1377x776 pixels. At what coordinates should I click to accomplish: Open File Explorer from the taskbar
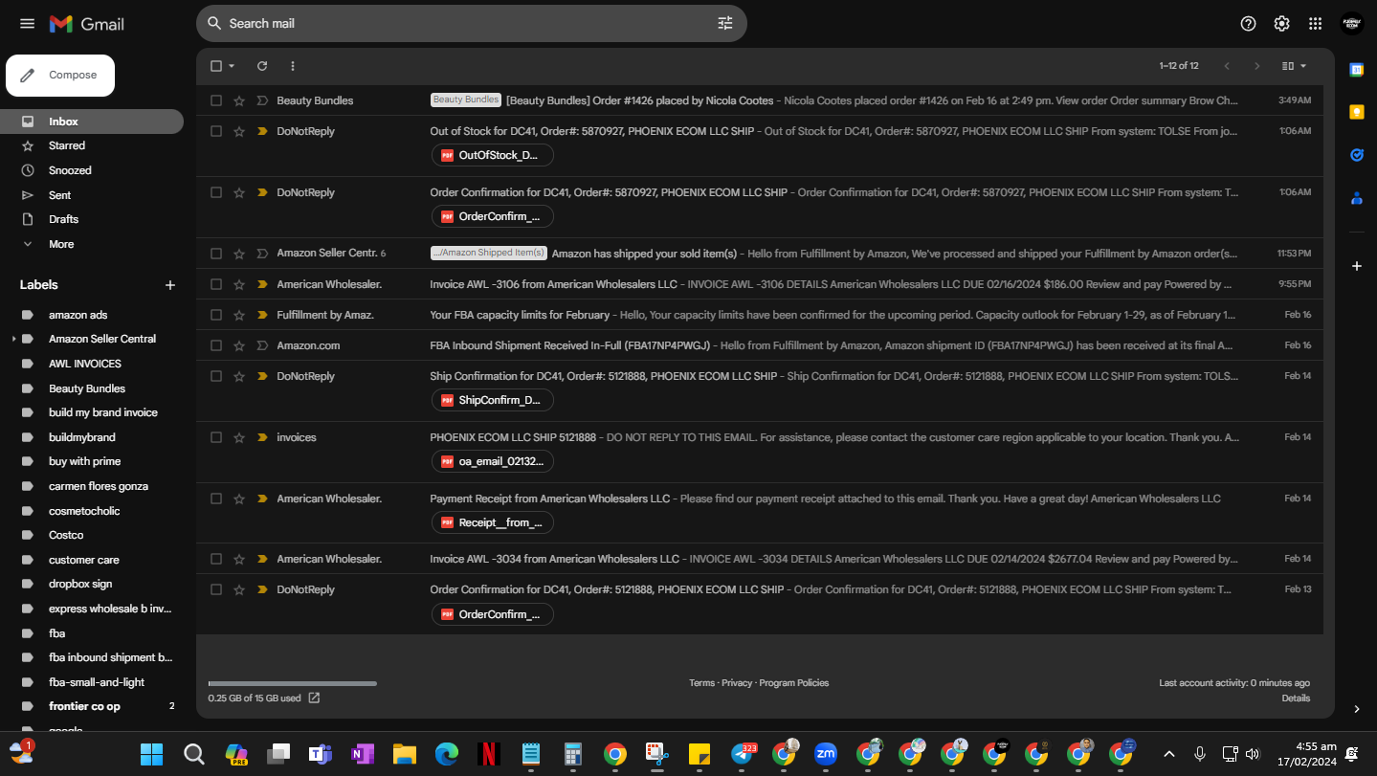coord(405,754)
